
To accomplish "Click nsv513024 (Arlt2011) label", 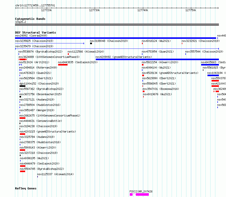I will pos(34,62).
